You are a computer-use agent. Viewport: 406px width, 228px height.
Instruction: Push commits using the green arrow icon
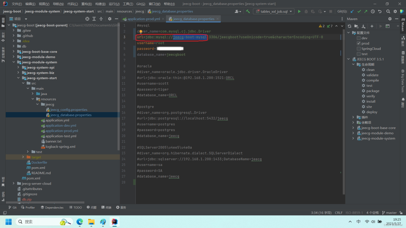click(x=366, y=11)
